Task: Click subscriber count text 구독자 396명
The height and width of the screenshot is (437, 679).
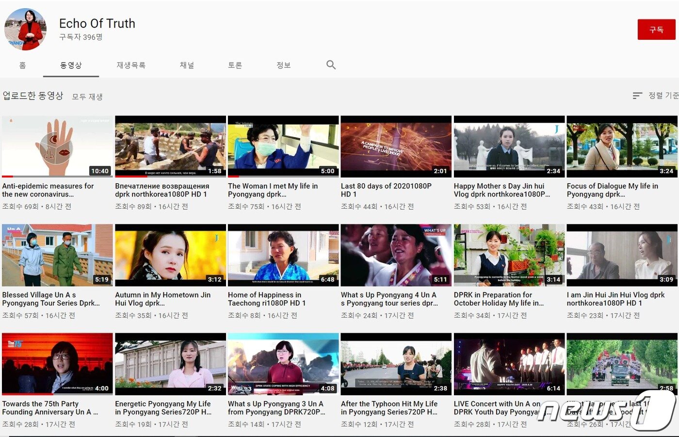Action: click(x=81, y=37)
